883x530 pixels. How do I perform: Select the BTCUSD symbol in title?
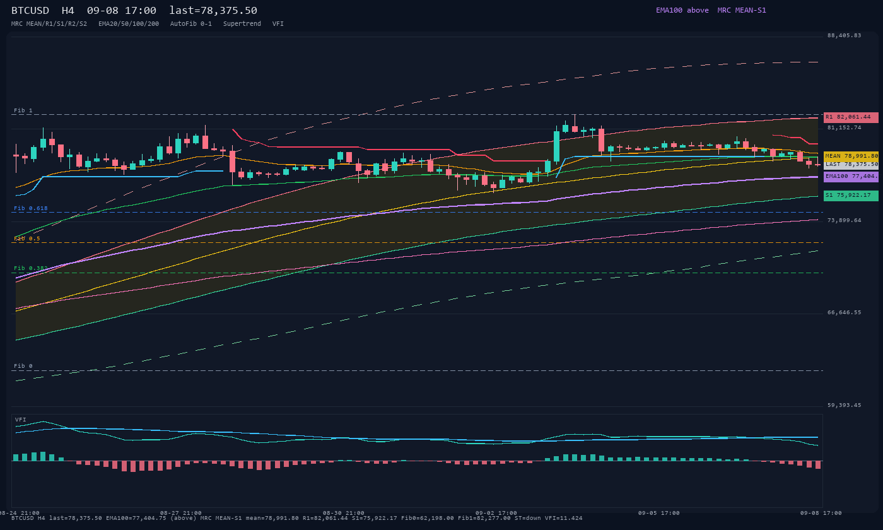pyautogui.click(x=32, y=10)
